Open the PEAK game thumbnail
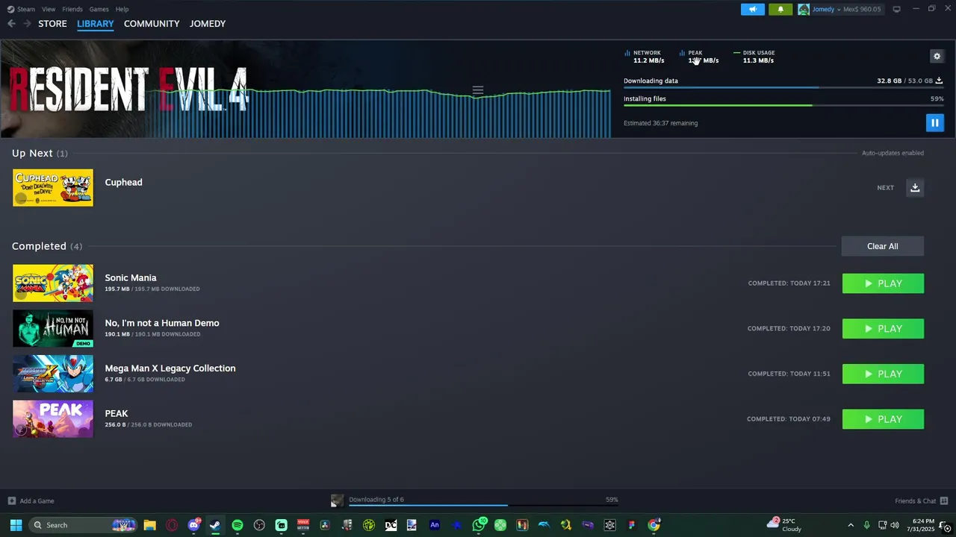 (x=53, y=418)
